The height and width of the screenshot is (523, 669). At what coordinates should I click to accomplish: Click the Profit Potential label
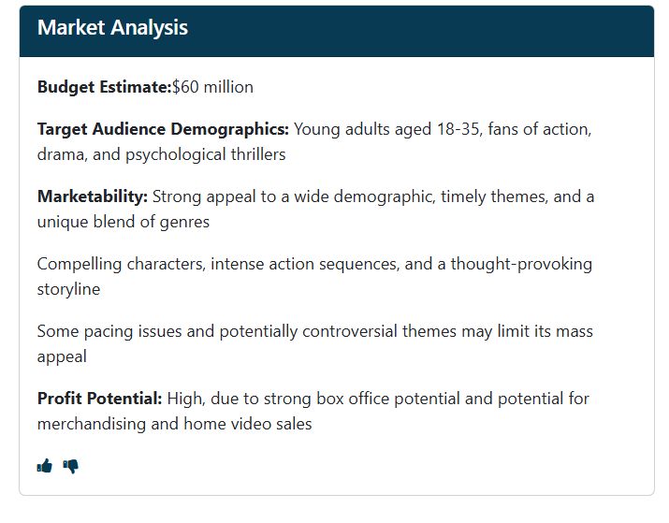100,399
